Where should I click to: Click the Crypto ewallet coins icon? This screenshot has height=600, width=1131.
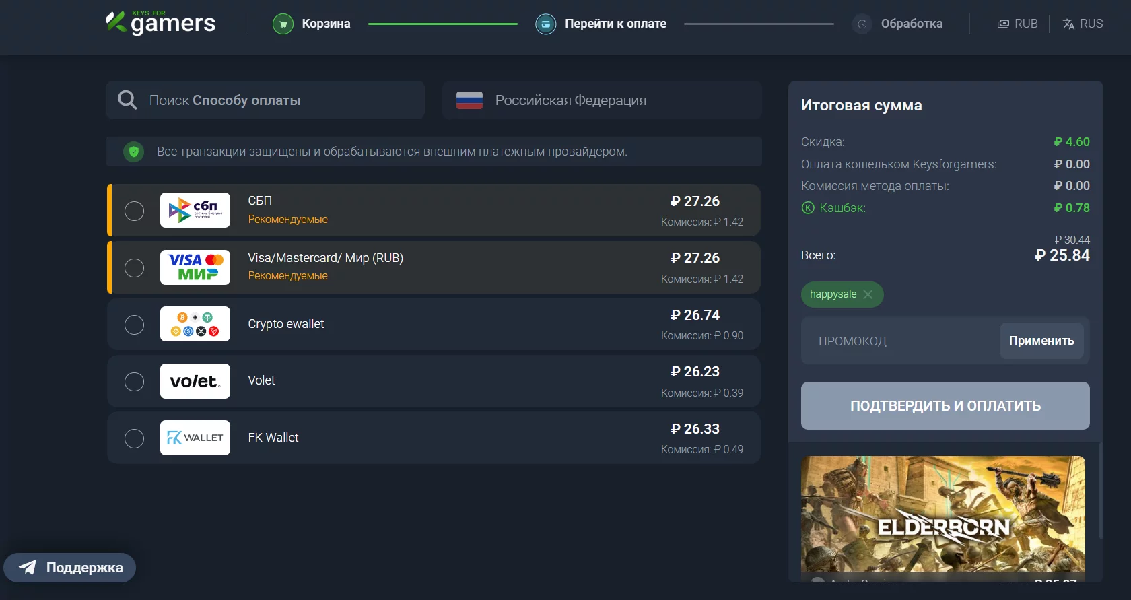click(195, 324)
